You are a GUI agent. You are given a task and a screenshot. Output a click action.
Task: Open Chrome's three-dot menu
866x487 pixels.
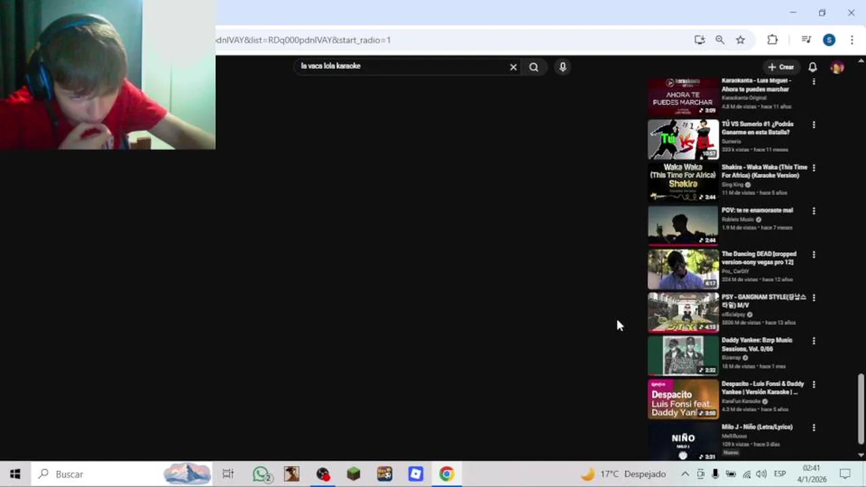pos(852,40)
